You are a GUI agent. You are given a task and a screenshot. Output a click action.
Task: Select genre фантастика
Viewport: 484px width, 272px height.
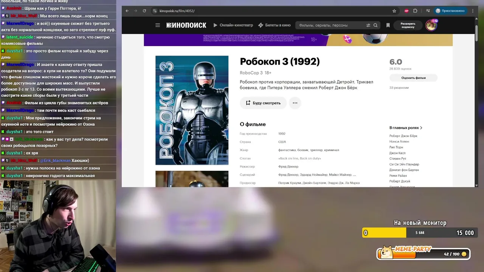[x=287, y=150]
